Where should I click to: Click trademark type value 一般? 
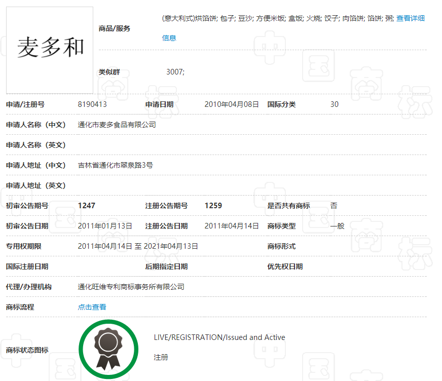tap(337, 226)
